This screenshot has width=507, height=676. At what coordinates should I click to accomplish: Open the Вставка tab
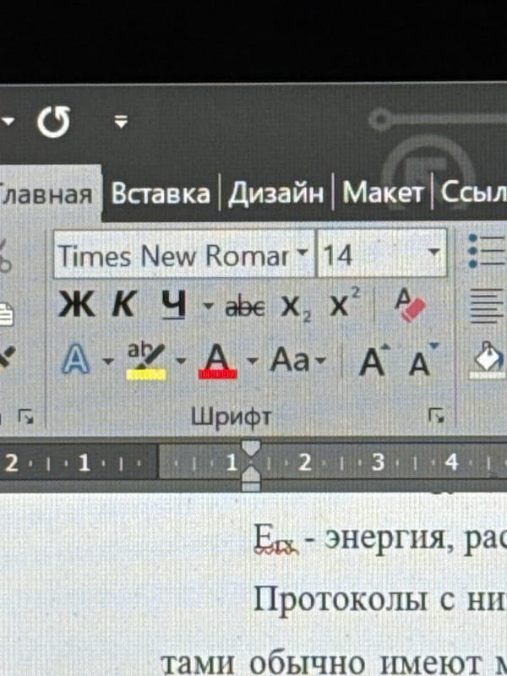(161, 194)
